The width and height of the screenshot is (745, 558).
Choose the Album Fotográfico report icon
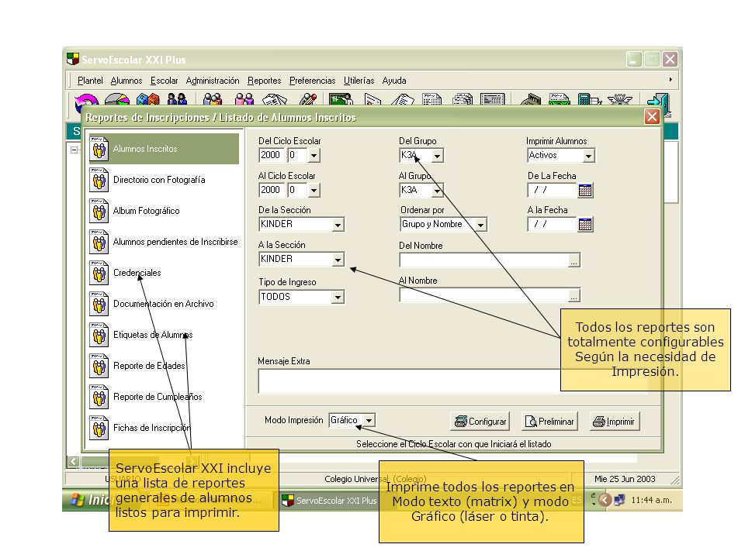point(99,211)
